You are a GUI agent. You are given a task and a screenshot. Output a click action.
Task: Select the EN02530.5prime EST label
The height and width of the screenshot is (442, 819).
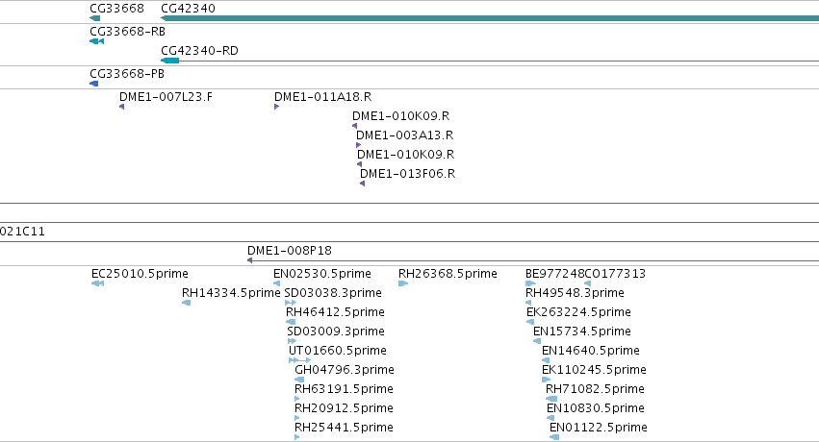(x=322, y=274)
